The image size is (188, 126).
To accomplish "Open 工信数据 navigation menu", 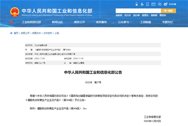I will [145, 22].
